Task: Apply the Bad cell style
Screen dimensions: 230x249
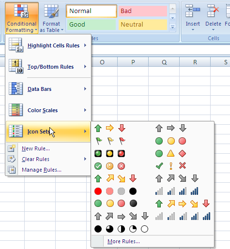Action: (x=143, y=11)
